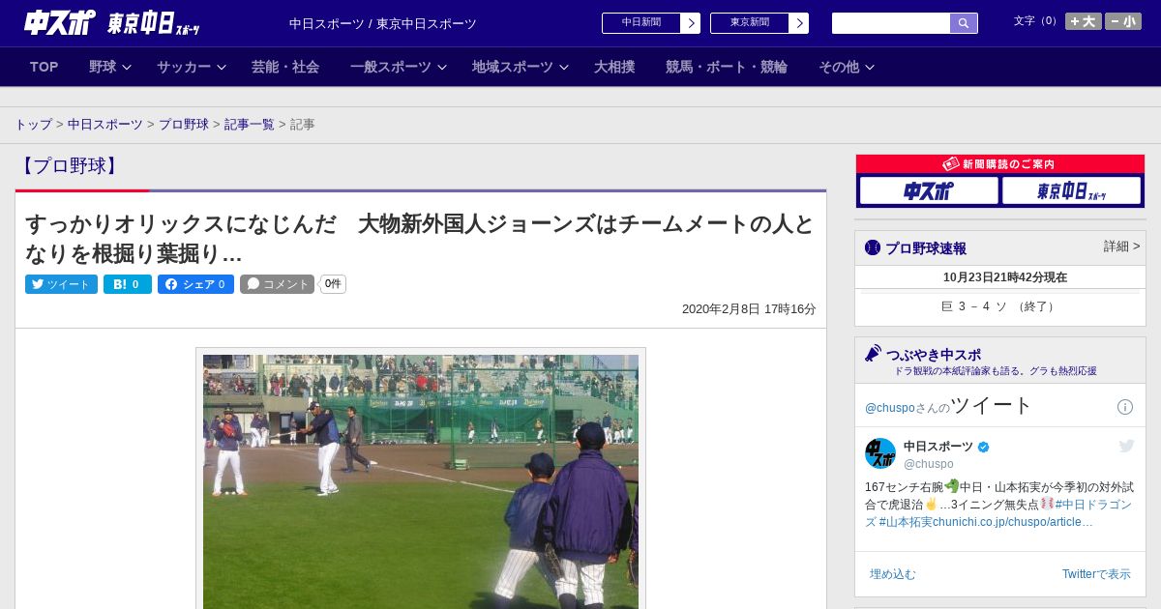Click the 中日スポーツ Twitter avatar

(880, 453)
